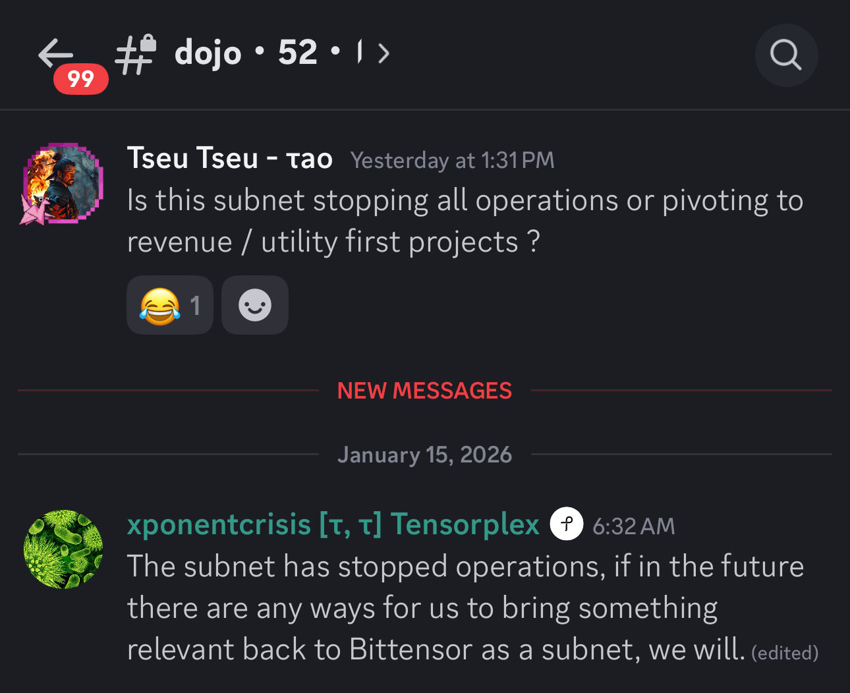Tap the 6:32 AM message timestamp
850x693 pixels.
tap(633, 526)
